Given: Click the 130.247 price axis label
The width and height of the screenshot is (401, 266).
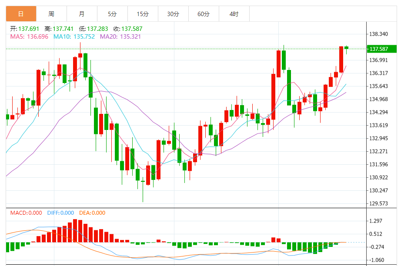Looking at the screenshot, I should (378, 190).
